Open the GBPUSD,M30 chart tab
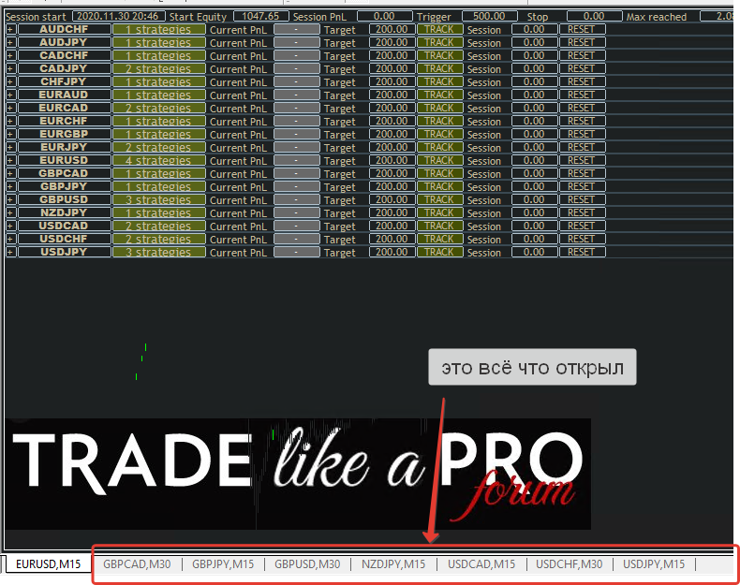Image resolution: width=740 pixels, height=585 pixels. (307, 563)
